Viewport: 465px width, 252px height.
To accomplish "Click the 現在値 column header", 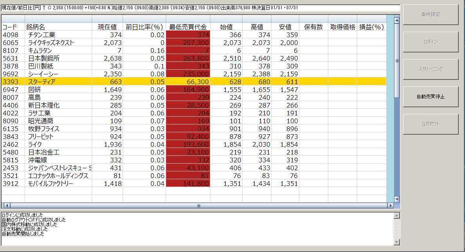I will (107, 27).
